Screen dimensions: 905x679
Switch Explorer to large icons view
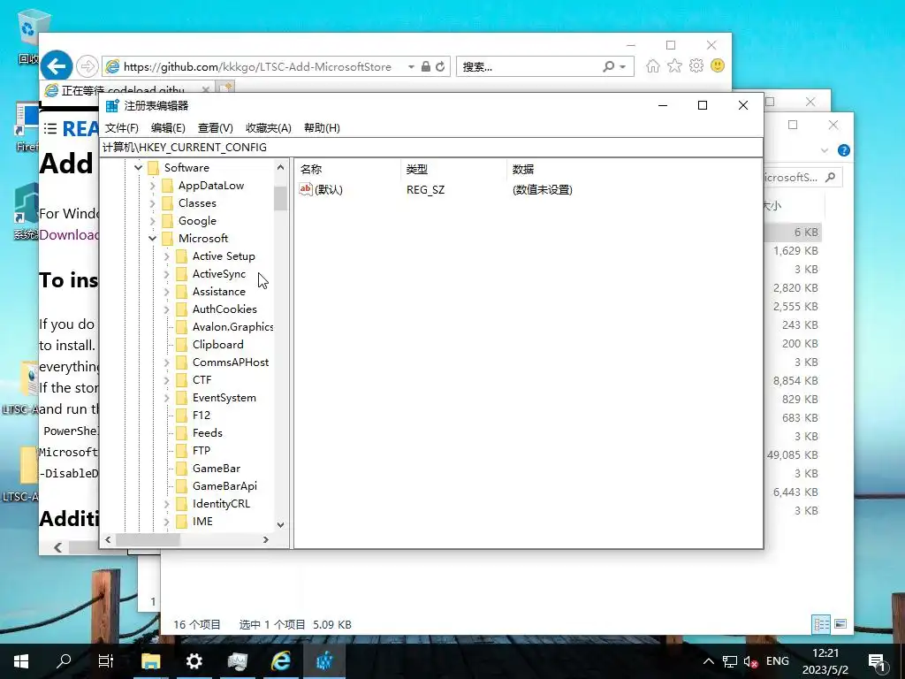tap(841, 624)
